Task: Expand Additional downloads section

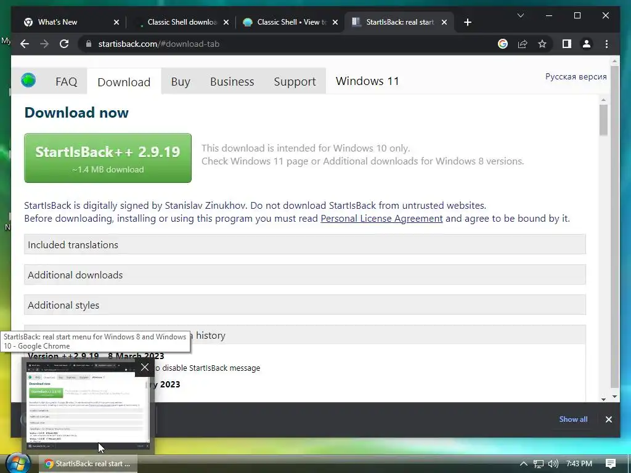Action: coord(304,275)
